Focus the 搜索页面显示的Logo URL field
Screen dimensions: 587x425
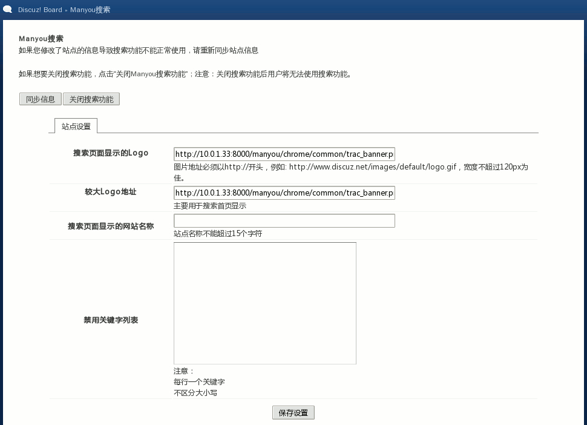(x=284, y=154)
